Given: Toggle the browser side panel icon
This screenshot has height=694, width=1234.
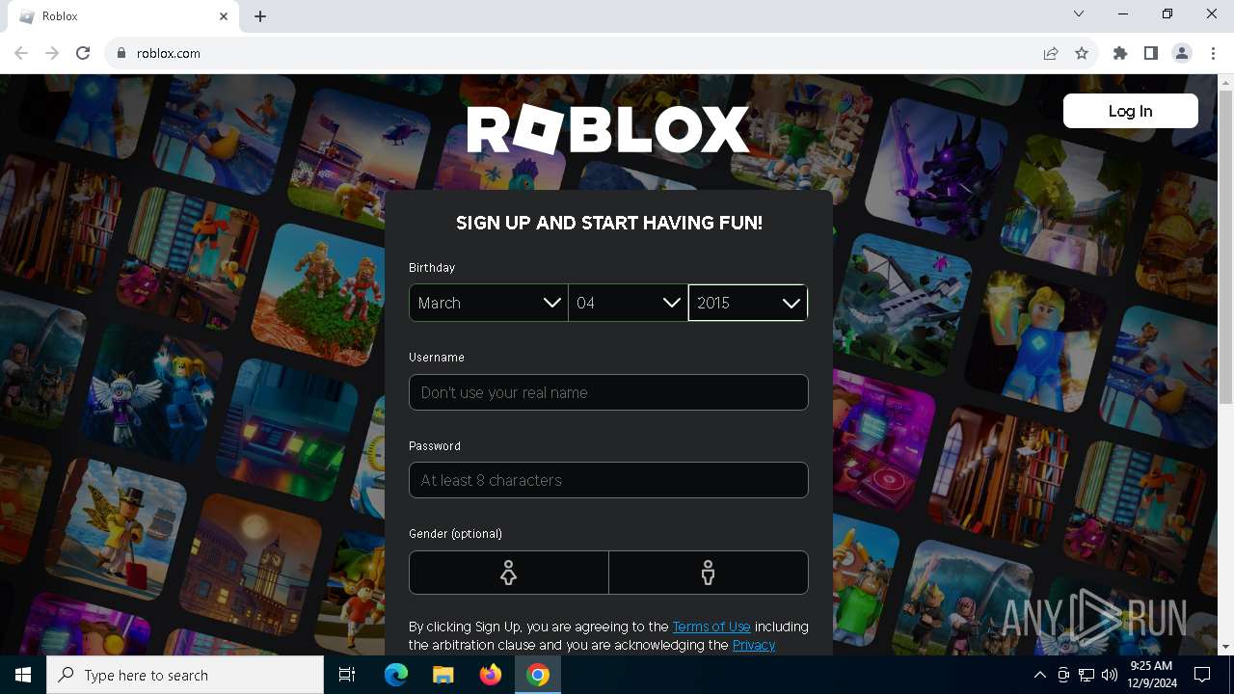Looking at the screenshot, I should pos(1151,53).
